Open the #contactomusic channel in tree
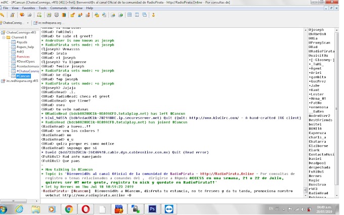The height and width of the screenshot is (215, 344). point(27,66)
